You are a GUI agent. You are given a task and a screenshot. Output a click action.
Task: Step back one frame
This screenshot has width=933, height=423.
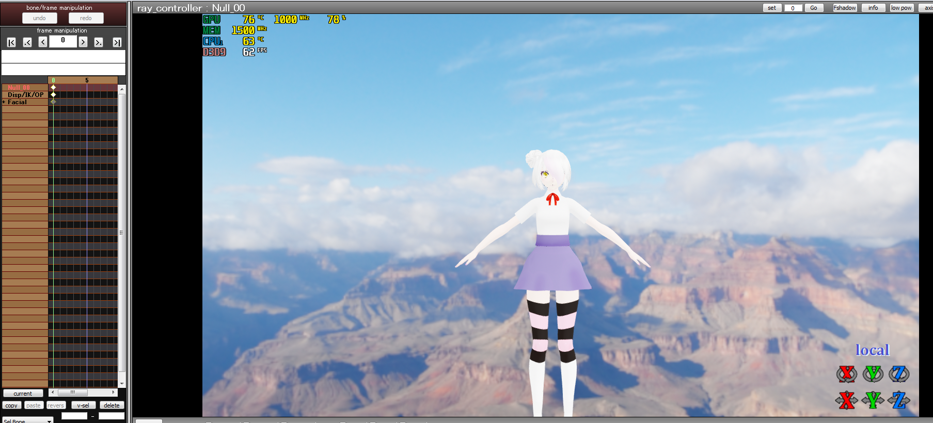(x=43, y=42)
